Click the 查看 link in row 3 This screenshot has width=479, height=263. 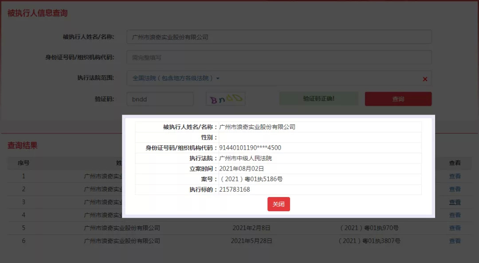coord(455,202)
